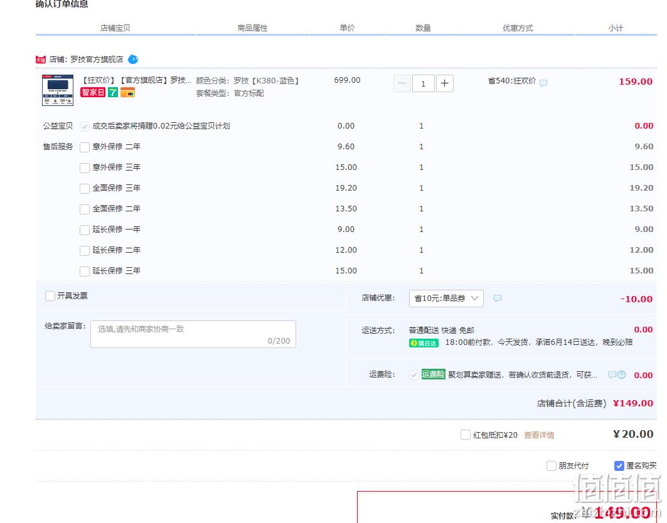Click the 省540:狂欢价 discount text
This screenshot has height=523, width=667.
pos(512,81)
